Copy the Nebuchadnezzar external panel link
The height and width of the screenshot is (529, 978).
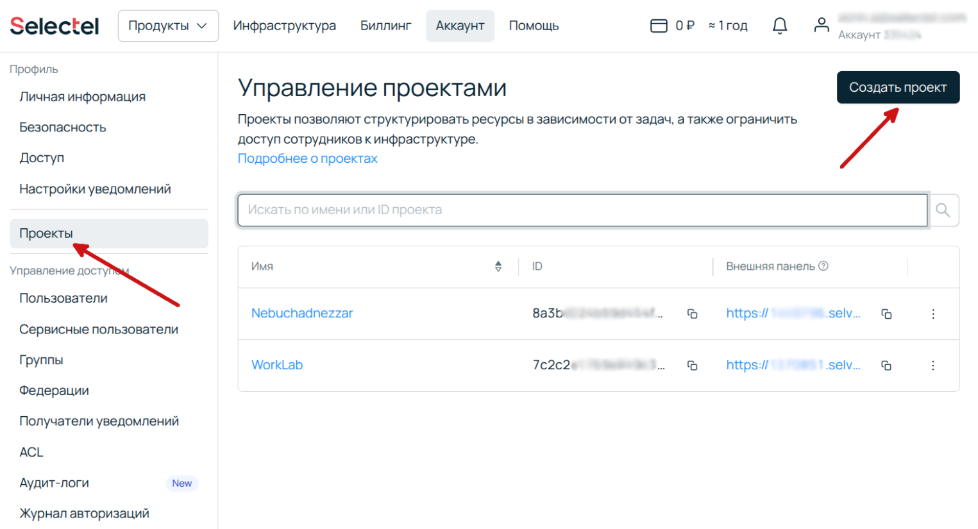(x=886, y=314)
